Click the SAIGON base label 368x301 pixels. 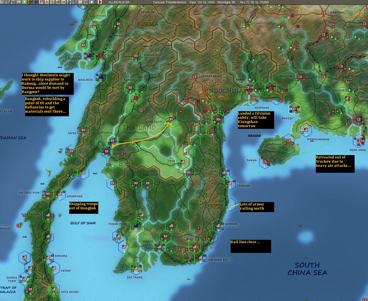(x=148, y=241)
